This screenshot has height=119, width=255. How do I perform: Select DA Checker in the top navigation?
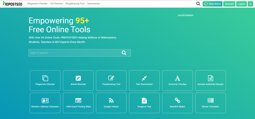56,4
